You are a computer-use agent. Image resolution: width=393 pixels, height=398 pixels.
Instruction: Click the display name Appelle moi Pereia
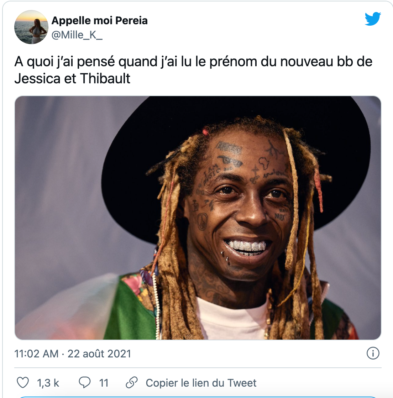[100, 21]
